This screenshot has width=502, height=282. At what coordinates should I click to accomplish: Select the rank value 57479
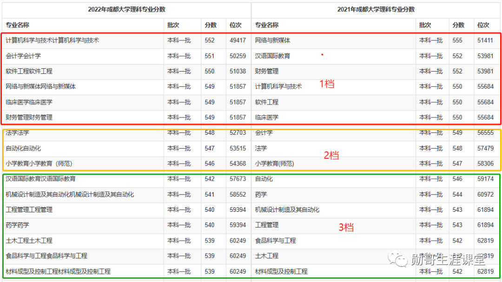485,148
